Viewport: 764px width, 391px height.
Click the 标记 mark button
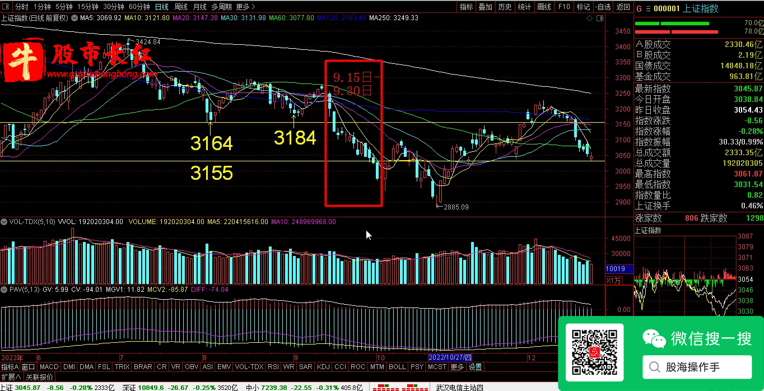pyautogui.click(x=584, y=7)
